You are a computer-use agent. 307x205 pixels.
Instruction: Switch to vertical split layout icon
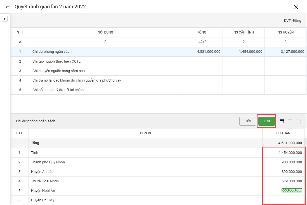click(x=290, y=121)
